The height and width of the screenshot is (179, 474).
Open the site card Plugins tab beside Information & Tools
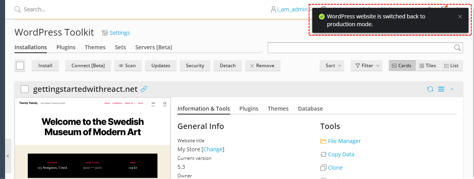249,109
